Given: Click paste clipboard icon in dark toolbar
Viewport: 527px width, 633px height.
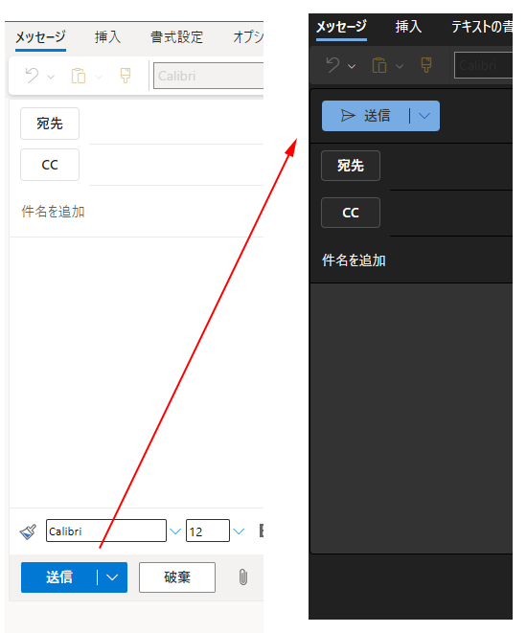Looking at the screenshot, I should [379, 65].
